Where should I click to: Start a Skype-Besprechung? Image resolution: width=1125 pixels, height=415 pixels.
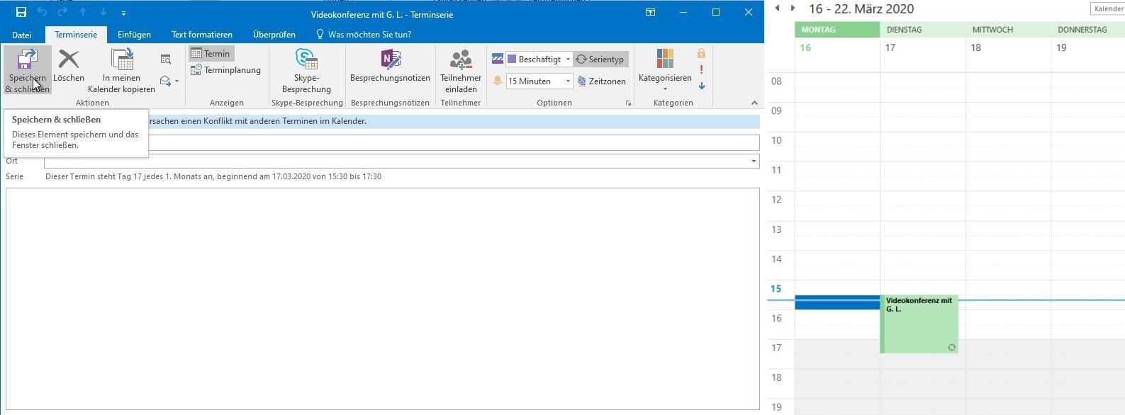coord(306,70)
